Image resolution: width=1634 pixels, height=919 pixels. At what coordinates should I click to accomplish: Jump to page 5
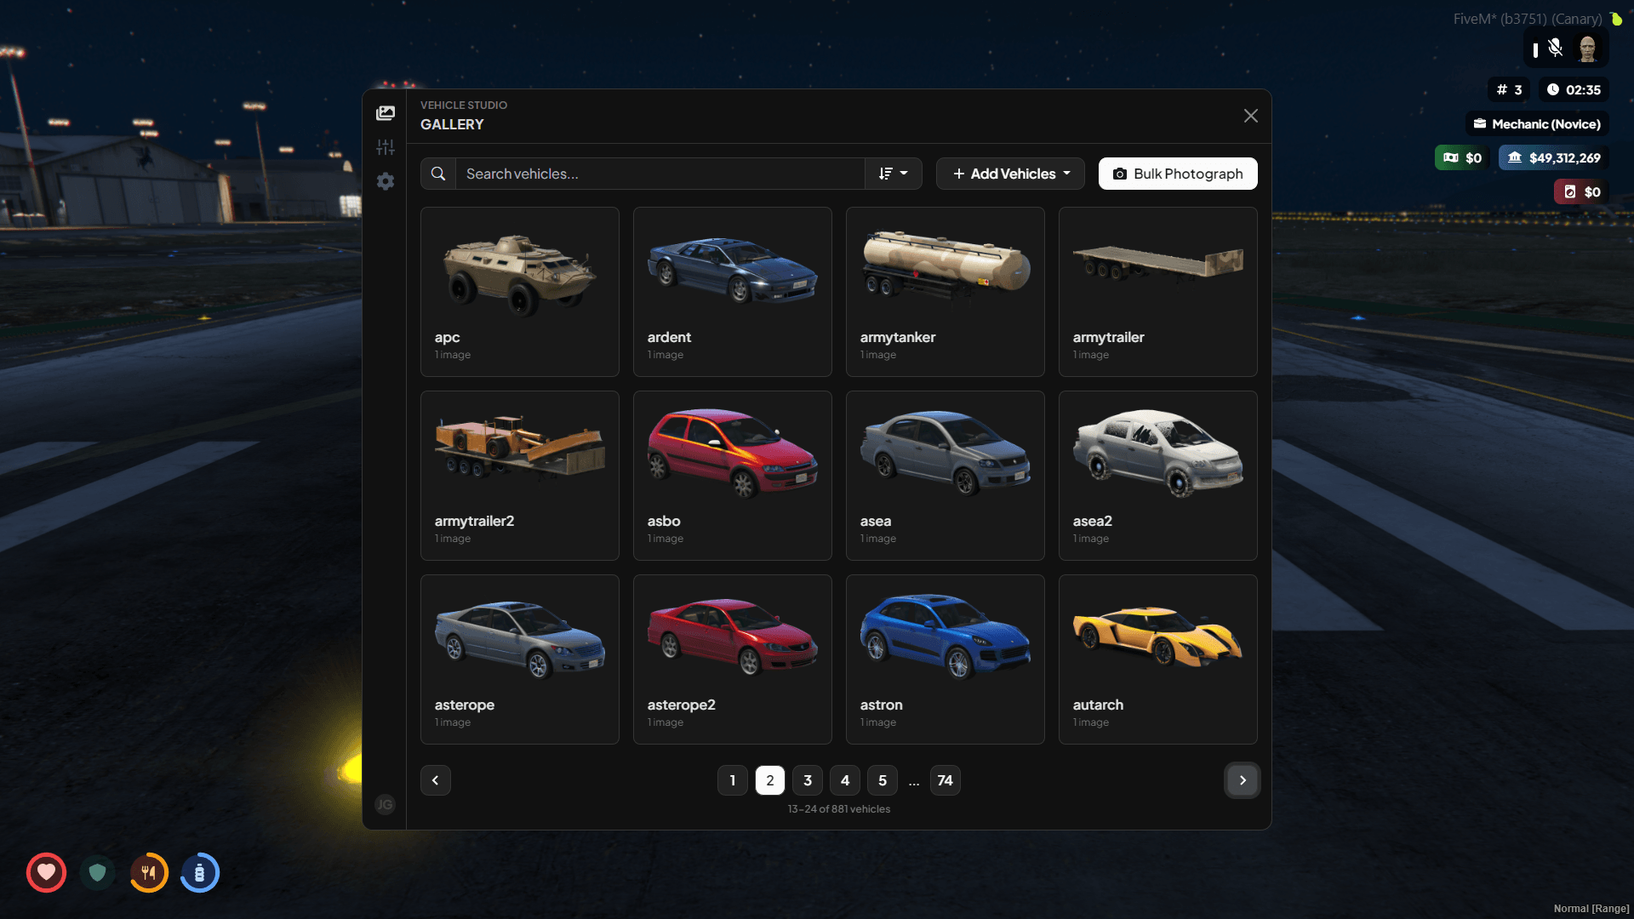883,780
